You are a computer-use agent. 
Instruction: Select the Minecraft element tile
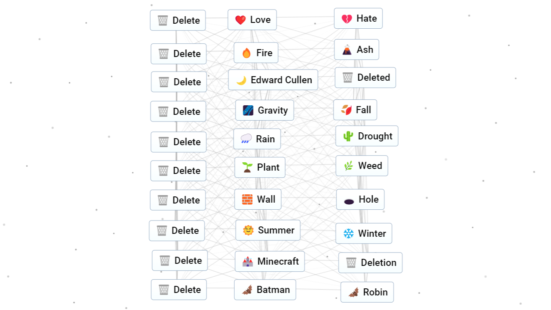coord(270,262)
